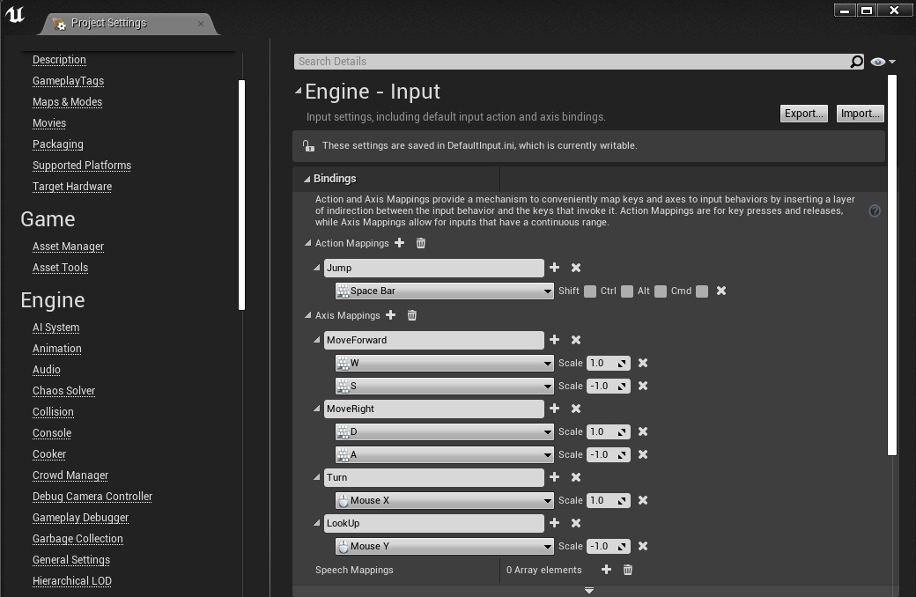Click inside the Search Details field

tap(528, 62)
